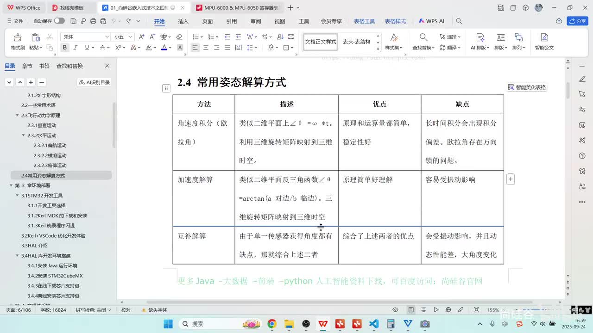The width and height of the screenshot is (593, 333).
Task: Open VS Code from the taskbar
Action: 374,324
